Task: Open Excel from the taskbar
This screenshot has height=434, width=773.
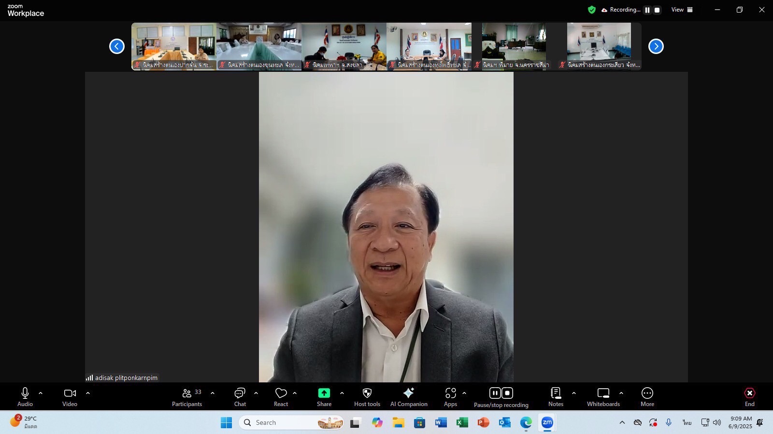Action: tap(462, 422)
